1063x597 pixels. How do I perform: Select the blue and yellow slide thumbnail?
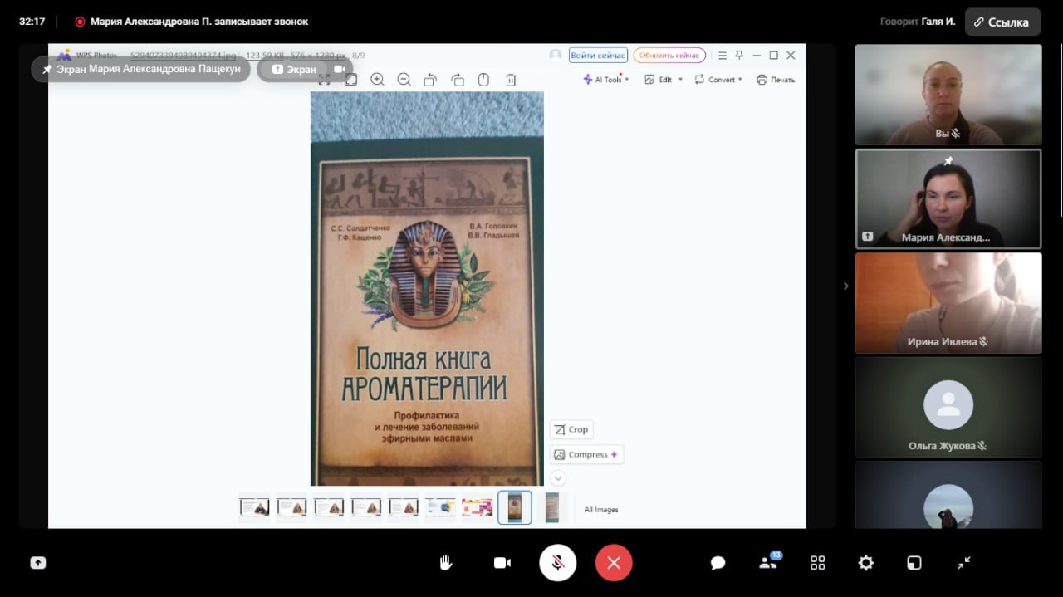pyautogui.click(x=440, y=507)
